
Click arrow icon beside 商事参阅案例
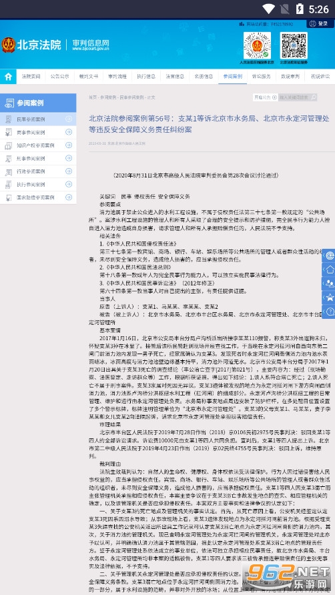click(69, 133)
